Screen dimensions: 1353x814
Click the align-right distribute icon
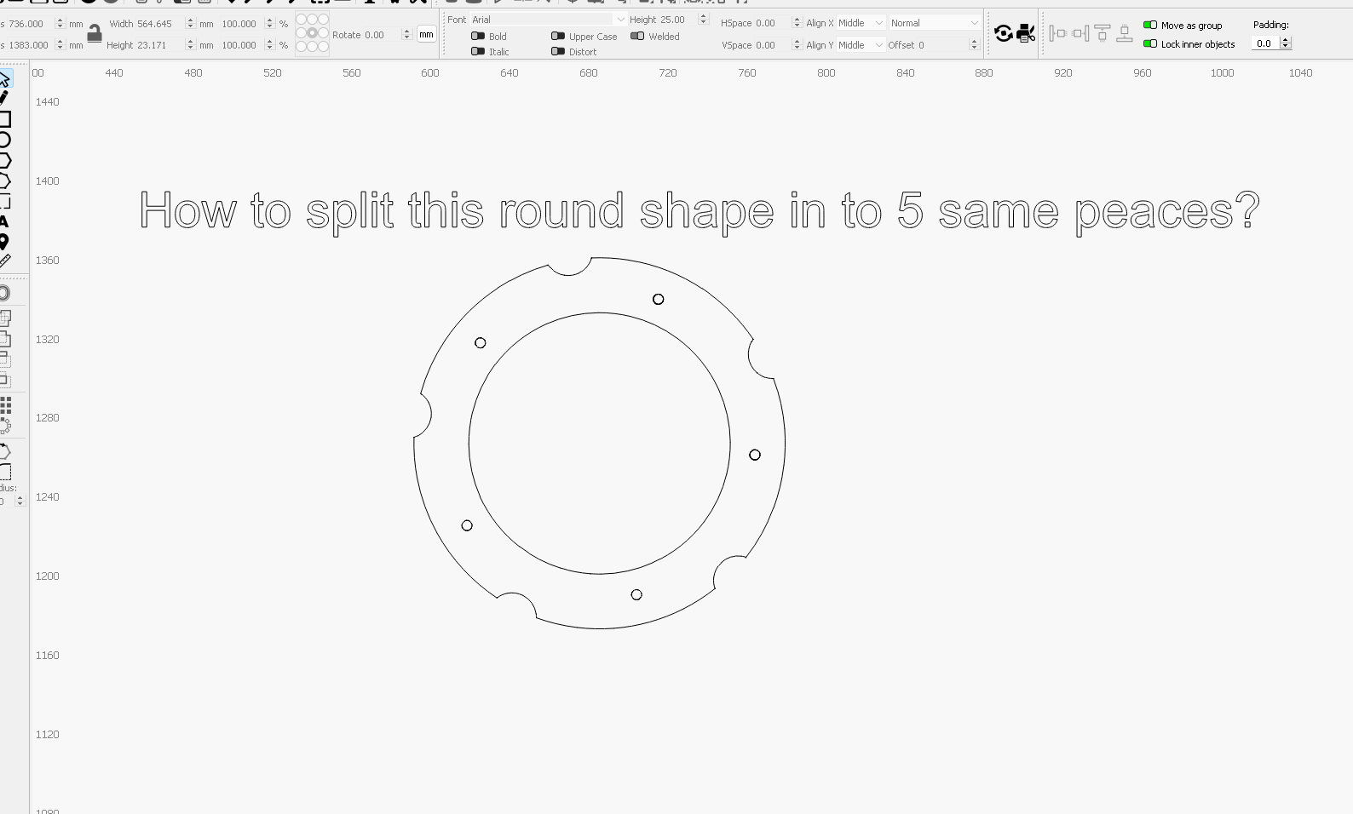[1080, 33]
